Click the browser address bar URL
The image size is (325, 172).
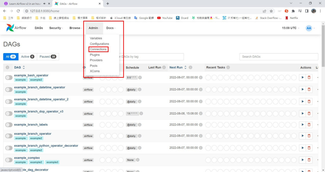coord(44,11)
